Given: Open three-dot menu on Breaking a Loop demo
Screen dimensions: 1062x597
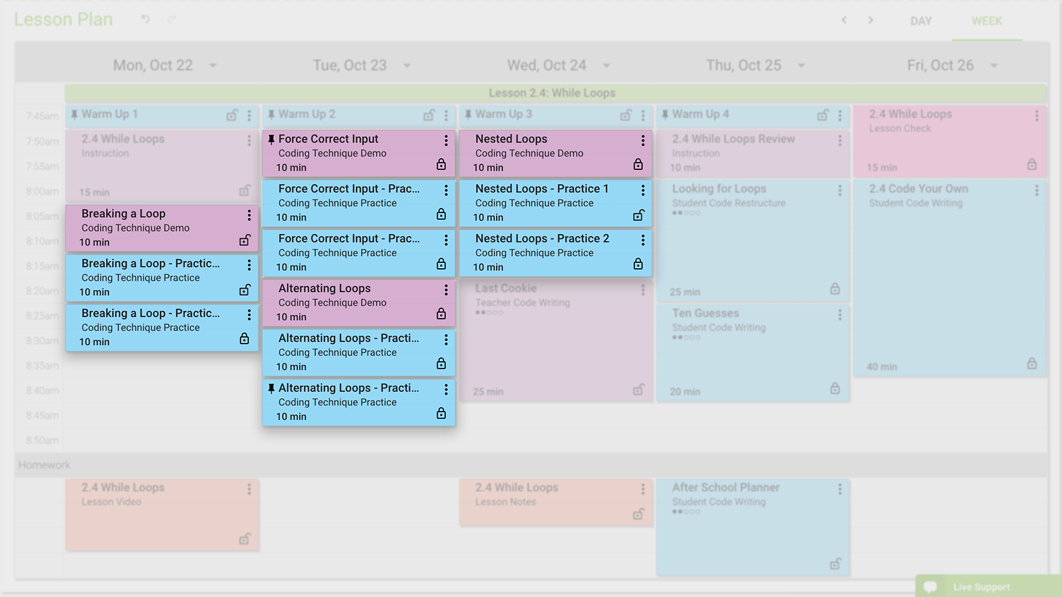Looking at the screenshot, I should coord(249,215).
